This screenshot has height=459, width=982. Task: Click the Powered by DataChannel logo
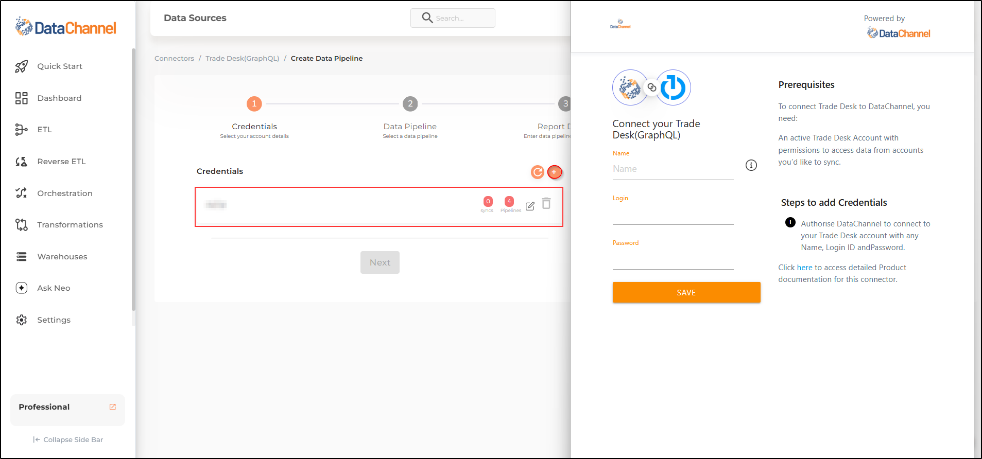(x=899, y=33)
